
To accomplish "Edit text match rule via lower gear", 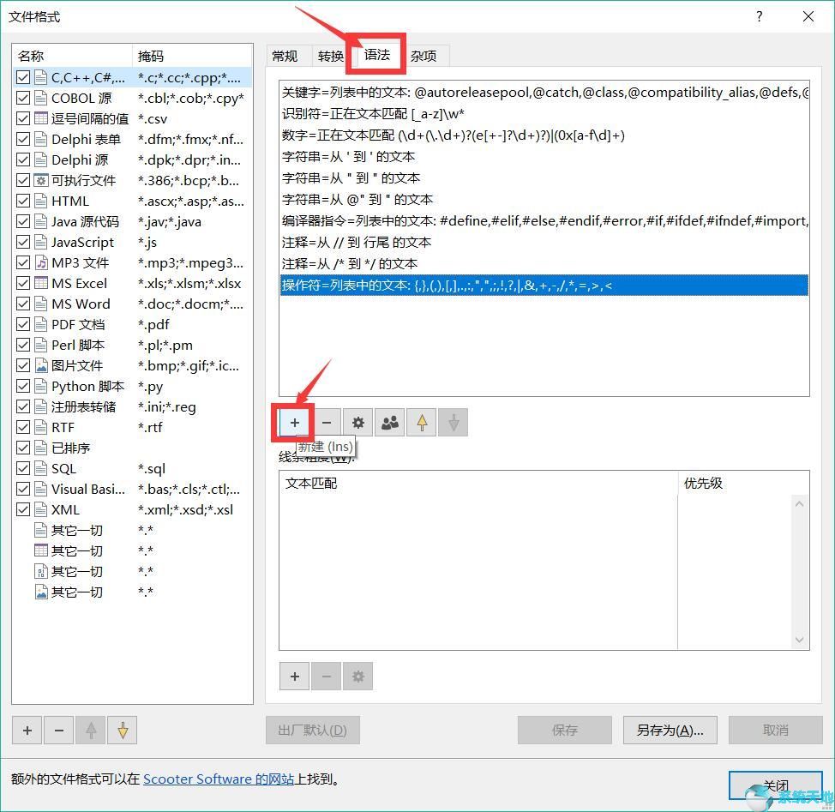I will [x=357, y=677].
